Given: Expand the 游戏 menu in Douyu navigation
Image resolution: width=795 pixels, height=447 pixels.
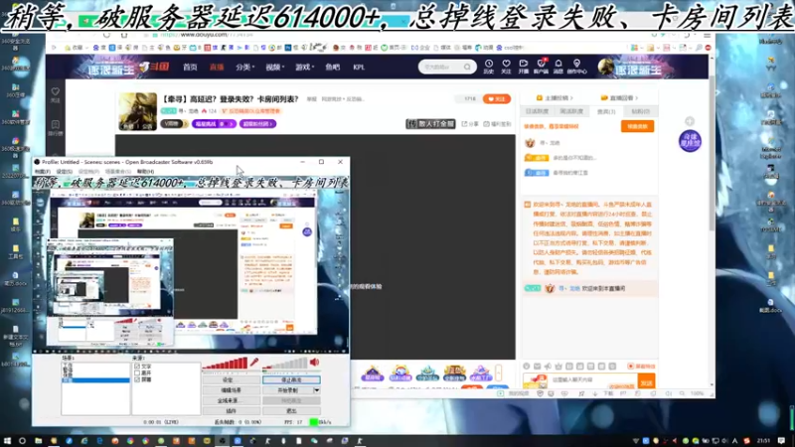Looking at the screenshot, I should pos(305,67).
